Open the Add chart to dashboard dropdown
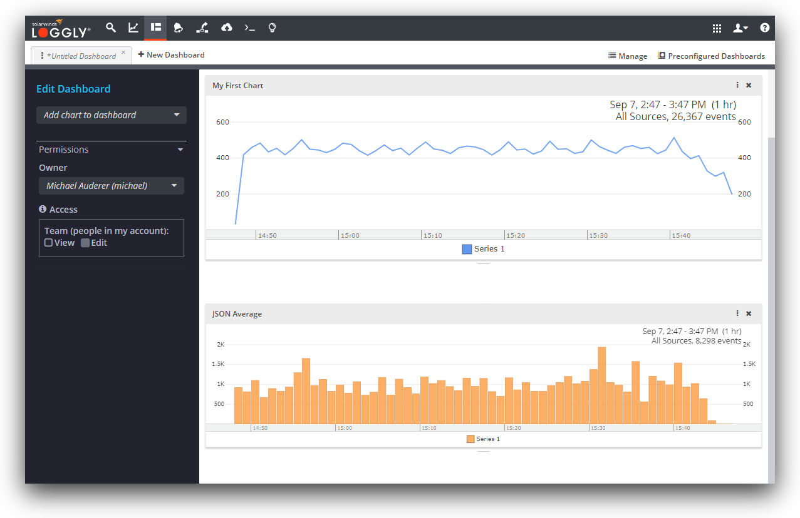This screenshot has width=800, height=518. [112, 115]
